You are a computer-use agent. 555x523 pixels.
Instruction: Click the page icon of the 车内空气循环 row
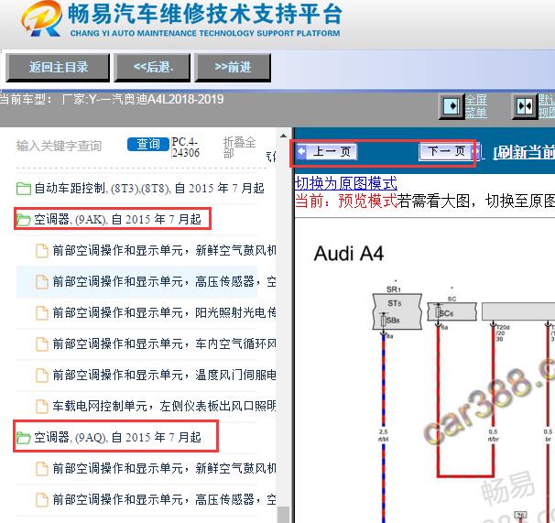pos(42,344)
